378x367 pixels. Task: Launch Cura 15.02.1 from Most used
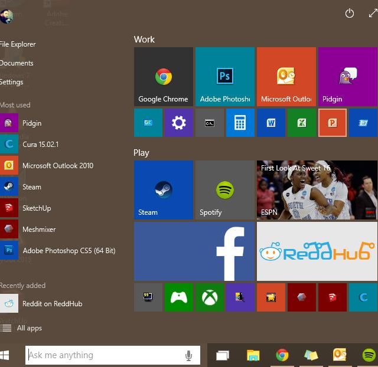point(58,144)
